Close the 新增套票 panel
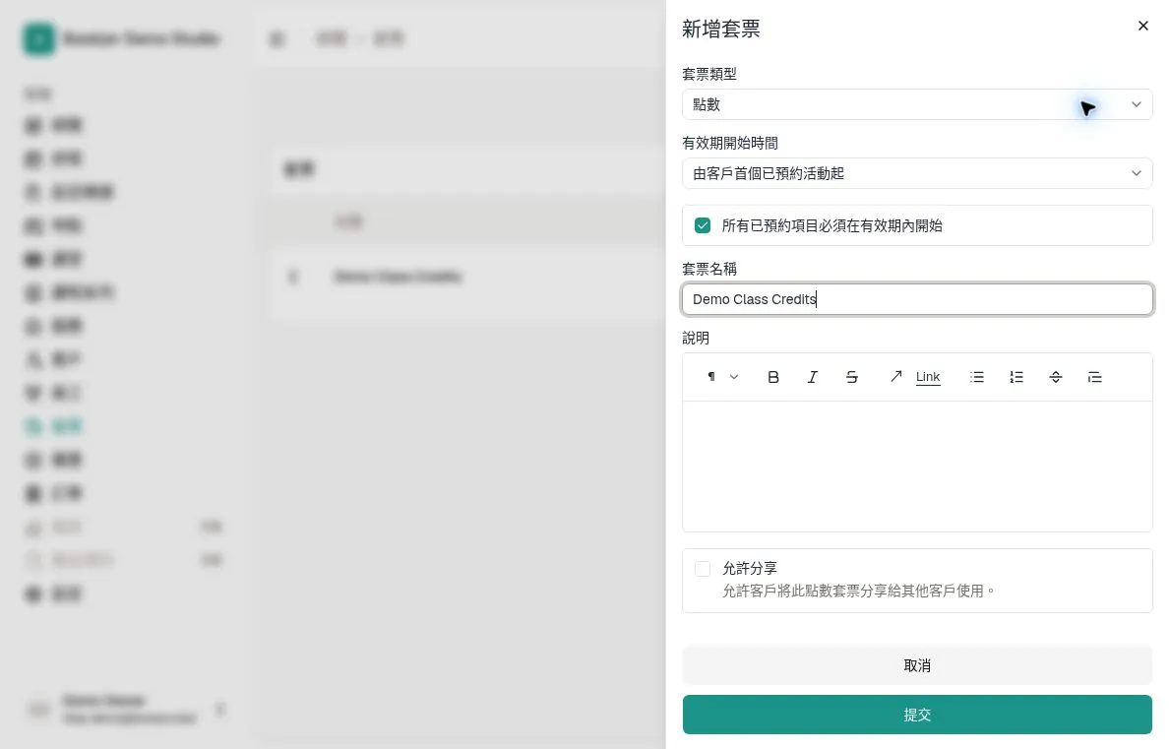Screen dimensions: 1169x749 pyautogui.click(x=1142, y=27)
